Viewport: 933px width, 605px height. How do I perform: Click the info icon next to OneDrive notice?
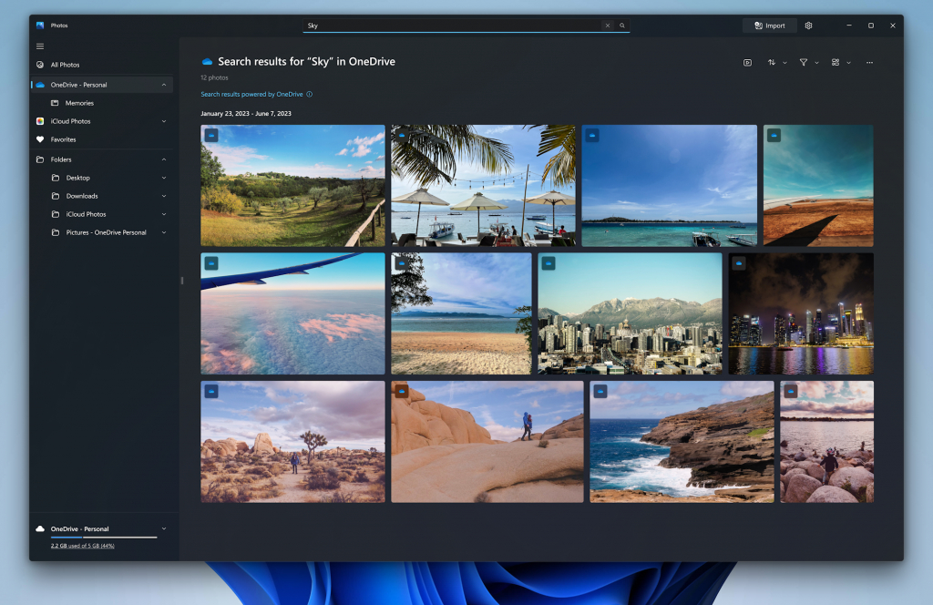point(307,94)
